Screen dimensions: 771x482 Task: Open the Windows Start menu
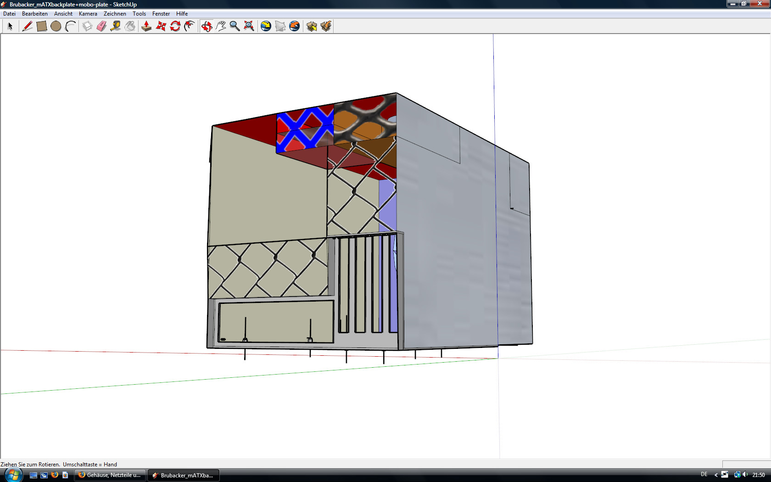pyautogui.click(x=13, y=475)
